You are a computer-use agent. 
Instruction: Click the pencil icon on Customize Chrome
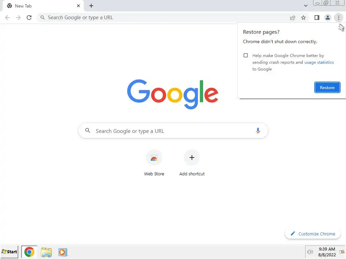293,233
